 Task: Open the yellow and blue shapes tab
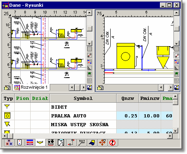pyautogui.click(x=92, y=142)
